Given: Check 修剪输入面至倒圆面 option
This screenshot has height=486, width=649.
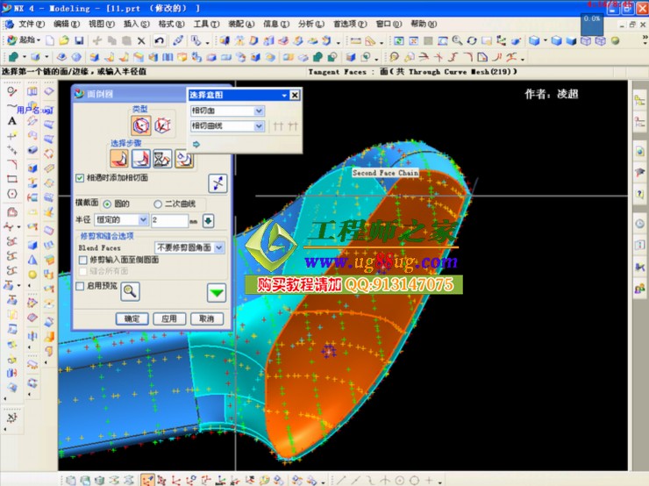Looking at the screenshot, I should pyautogui.click(x=82, y=261).
